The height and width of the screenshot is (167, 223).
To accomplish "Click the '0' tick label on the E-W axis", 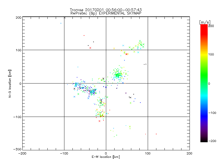I will (x=106, y=154).
